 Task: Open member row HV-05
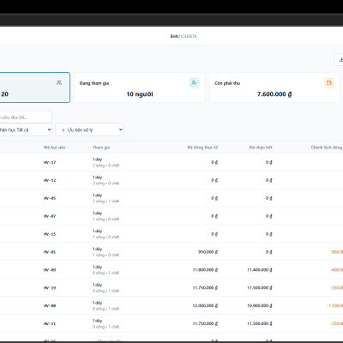[171, 198]
